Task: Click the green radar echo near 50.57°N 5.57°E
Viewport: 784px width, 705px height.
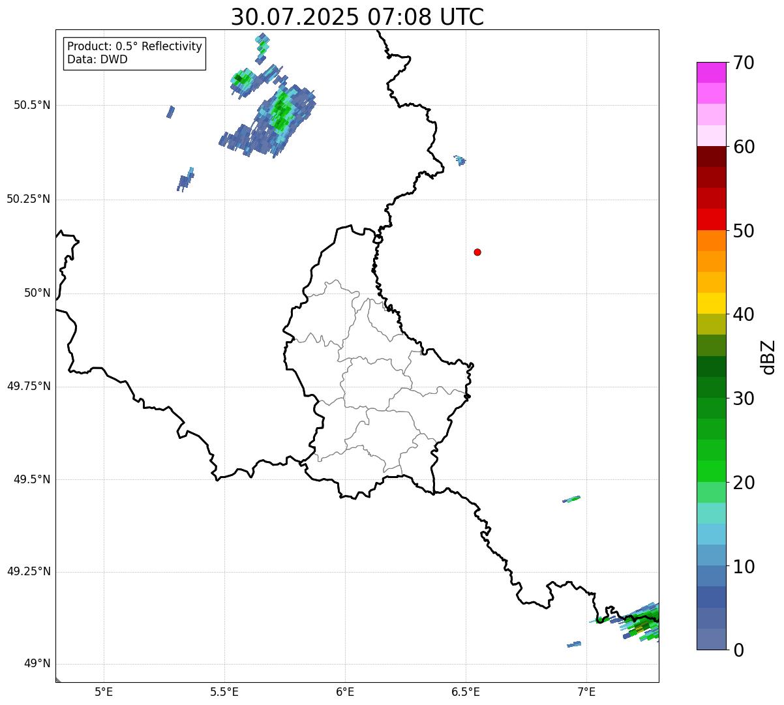Action: click(243, 81)
